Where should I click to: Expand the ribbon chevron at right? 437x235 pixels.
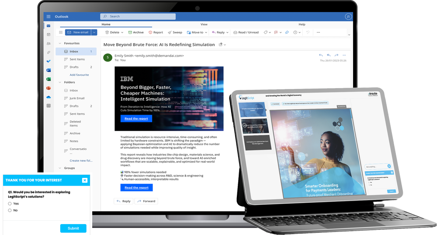coord(349,35)
